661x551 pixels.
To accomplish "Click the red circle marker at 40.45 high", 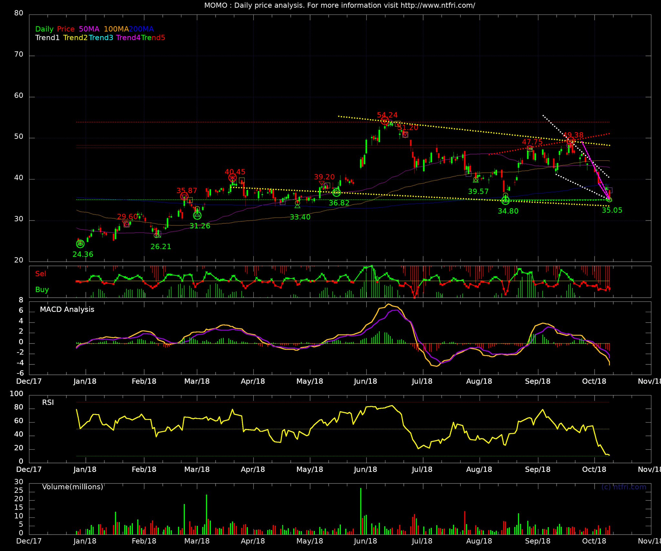I will (232, 178).
